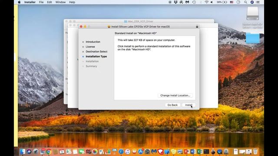
Task: Launch Siri from the Dock
Action: (x=29, y=152)
